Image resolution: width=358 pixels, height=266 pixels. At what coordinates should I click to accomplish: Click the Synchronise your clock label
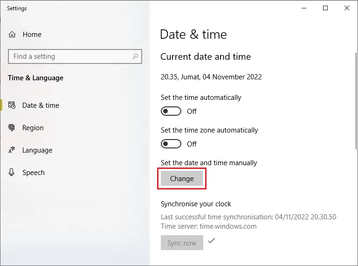196,204
